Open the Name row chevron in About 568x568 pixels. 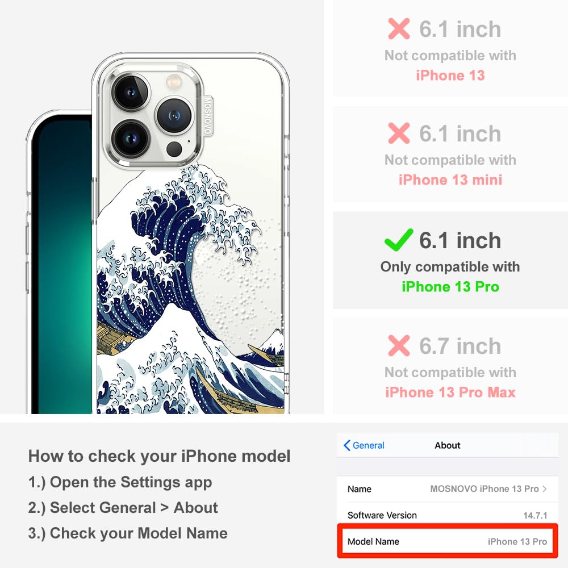click(545, 488)
